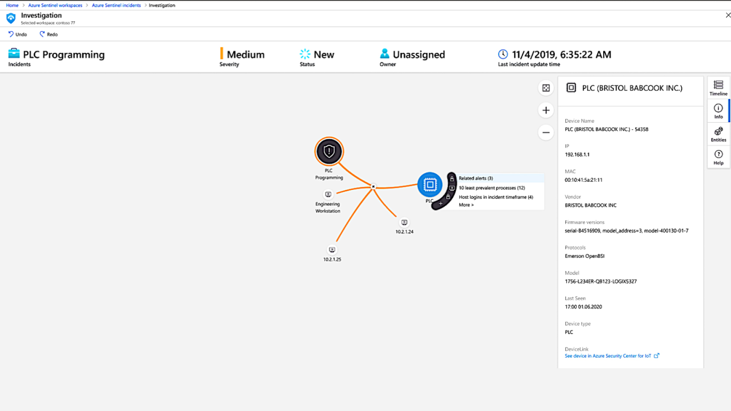Redo the last graph action

point(49,34)
